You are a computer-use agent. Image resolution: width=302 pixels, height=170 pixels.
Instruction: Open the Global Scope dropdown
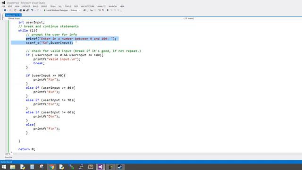point(96,18)
